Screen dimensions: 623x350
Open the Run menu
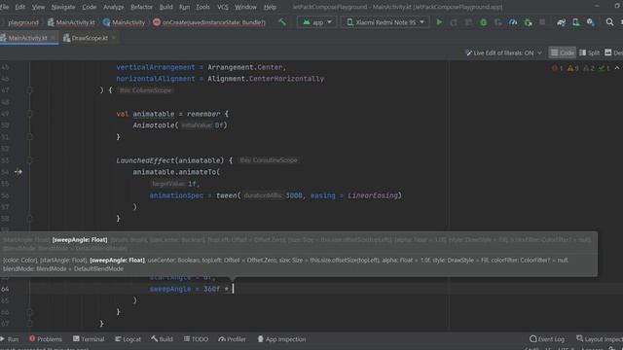[184, 7]
